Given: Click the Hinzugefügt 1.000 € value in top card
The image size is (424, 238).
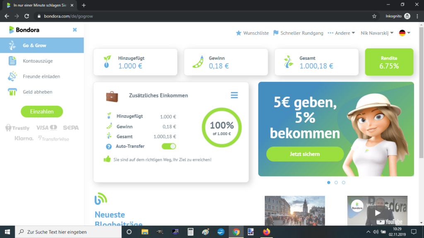Looking at the screenshot, I should [x=130, y=66].
